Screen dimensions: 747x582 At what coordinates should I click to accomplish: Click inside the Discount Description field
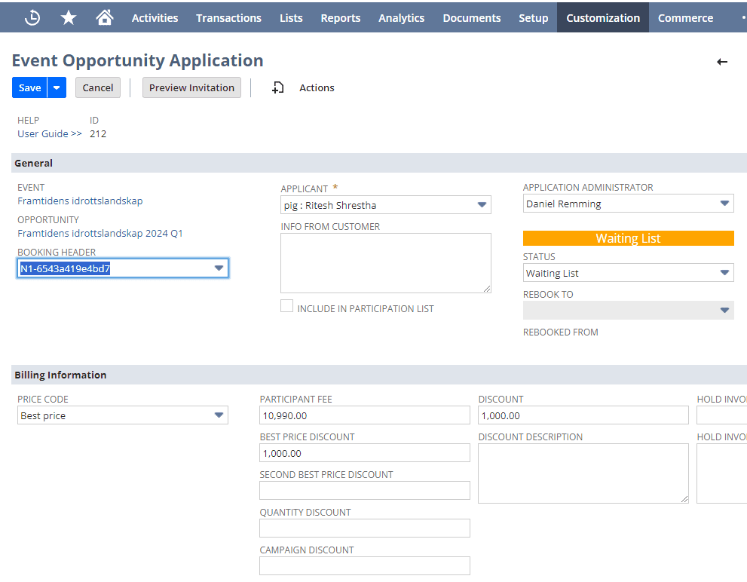[583, 473]
